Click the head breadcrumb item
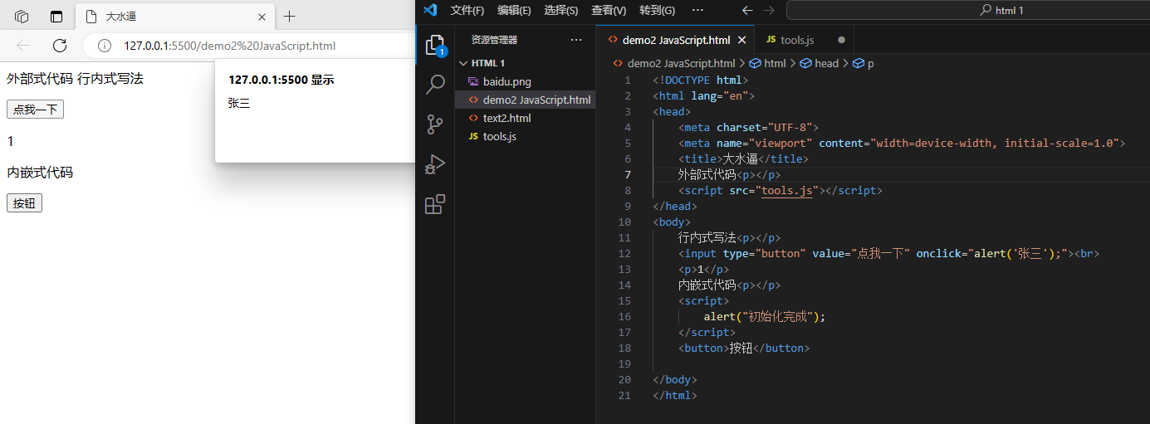Viewport: 1150px width, 424px height. click(x=820, y=63)
